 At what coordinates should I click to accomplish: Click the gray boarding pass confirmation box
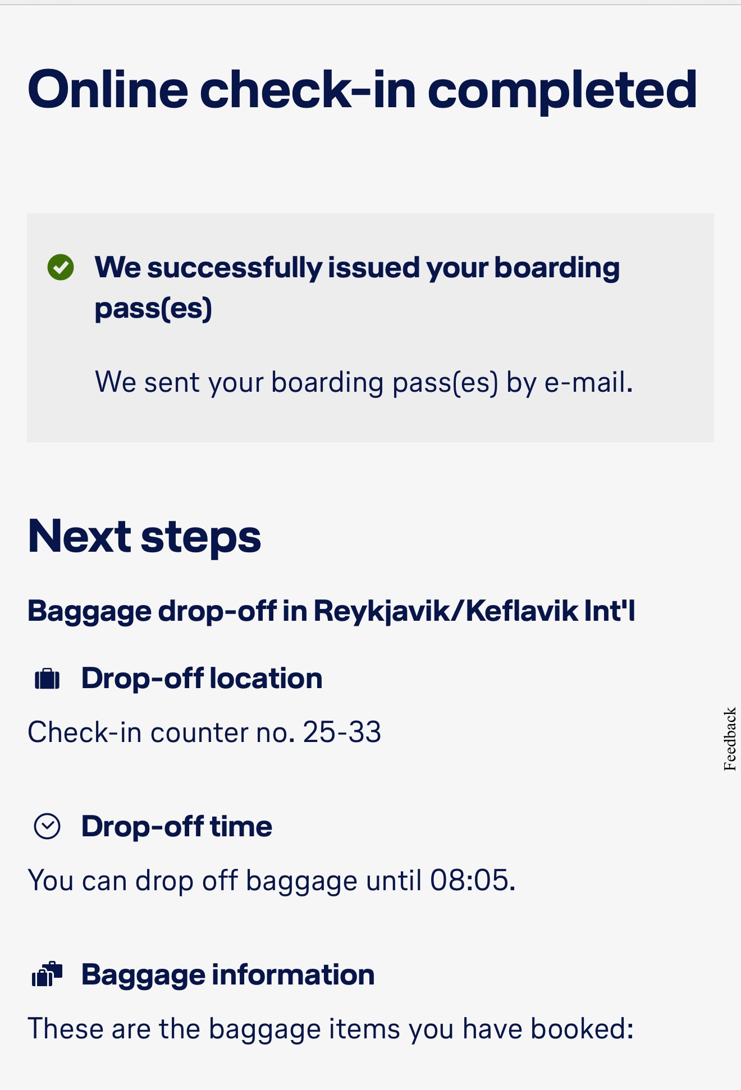pyautogui.click(x=370, y=328)
